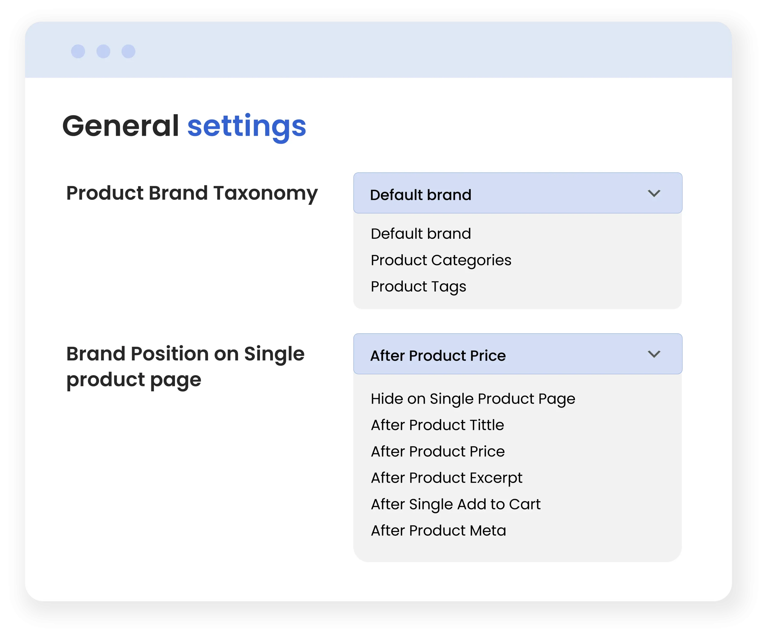This screenshot has height=637, width=767.
Task: Select After Product Meta position
Action: (x=438, y=531)
